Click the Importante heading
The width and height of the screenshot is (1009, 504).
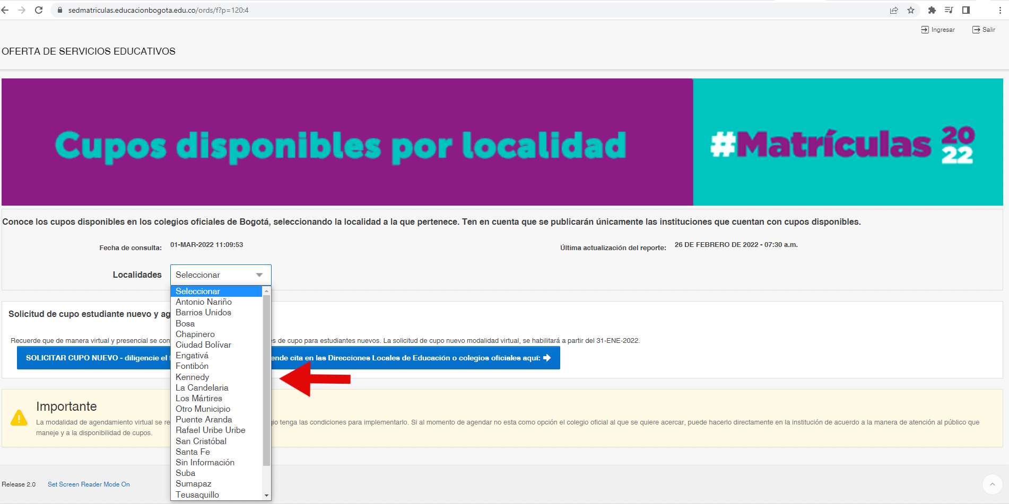tap(66, 406)
